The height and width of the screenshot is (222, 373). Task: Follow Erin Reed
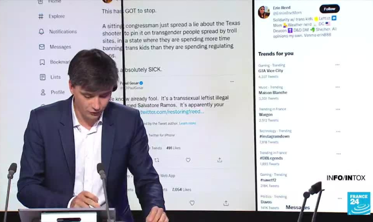(x=330, y=9)
